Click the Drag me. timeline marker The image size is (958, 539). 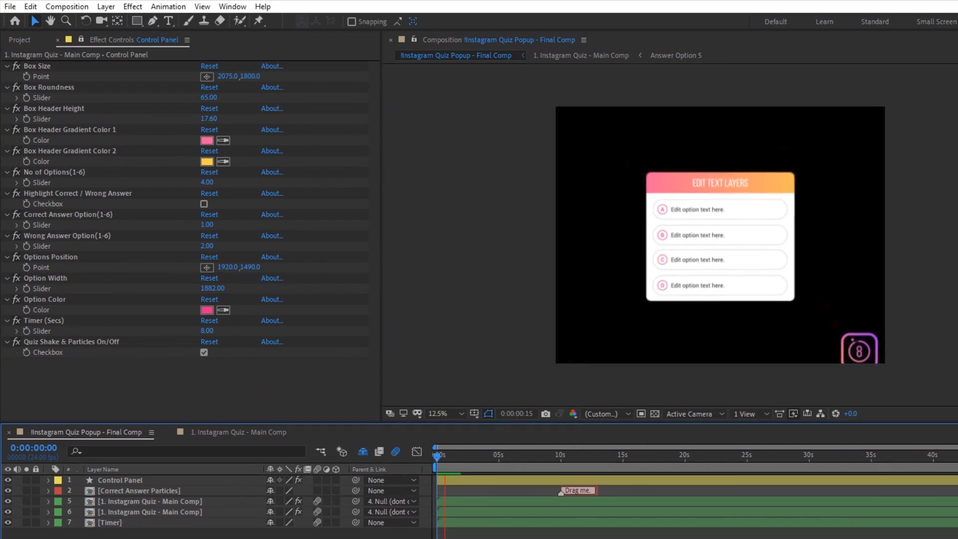click(578, 491)
